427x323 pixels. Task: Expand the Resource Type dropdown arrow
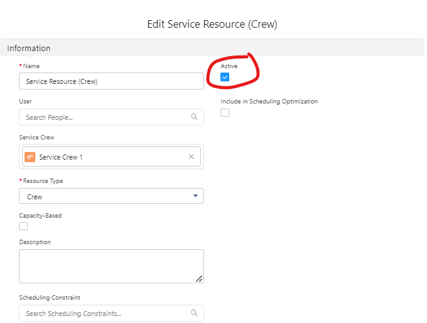195,197
